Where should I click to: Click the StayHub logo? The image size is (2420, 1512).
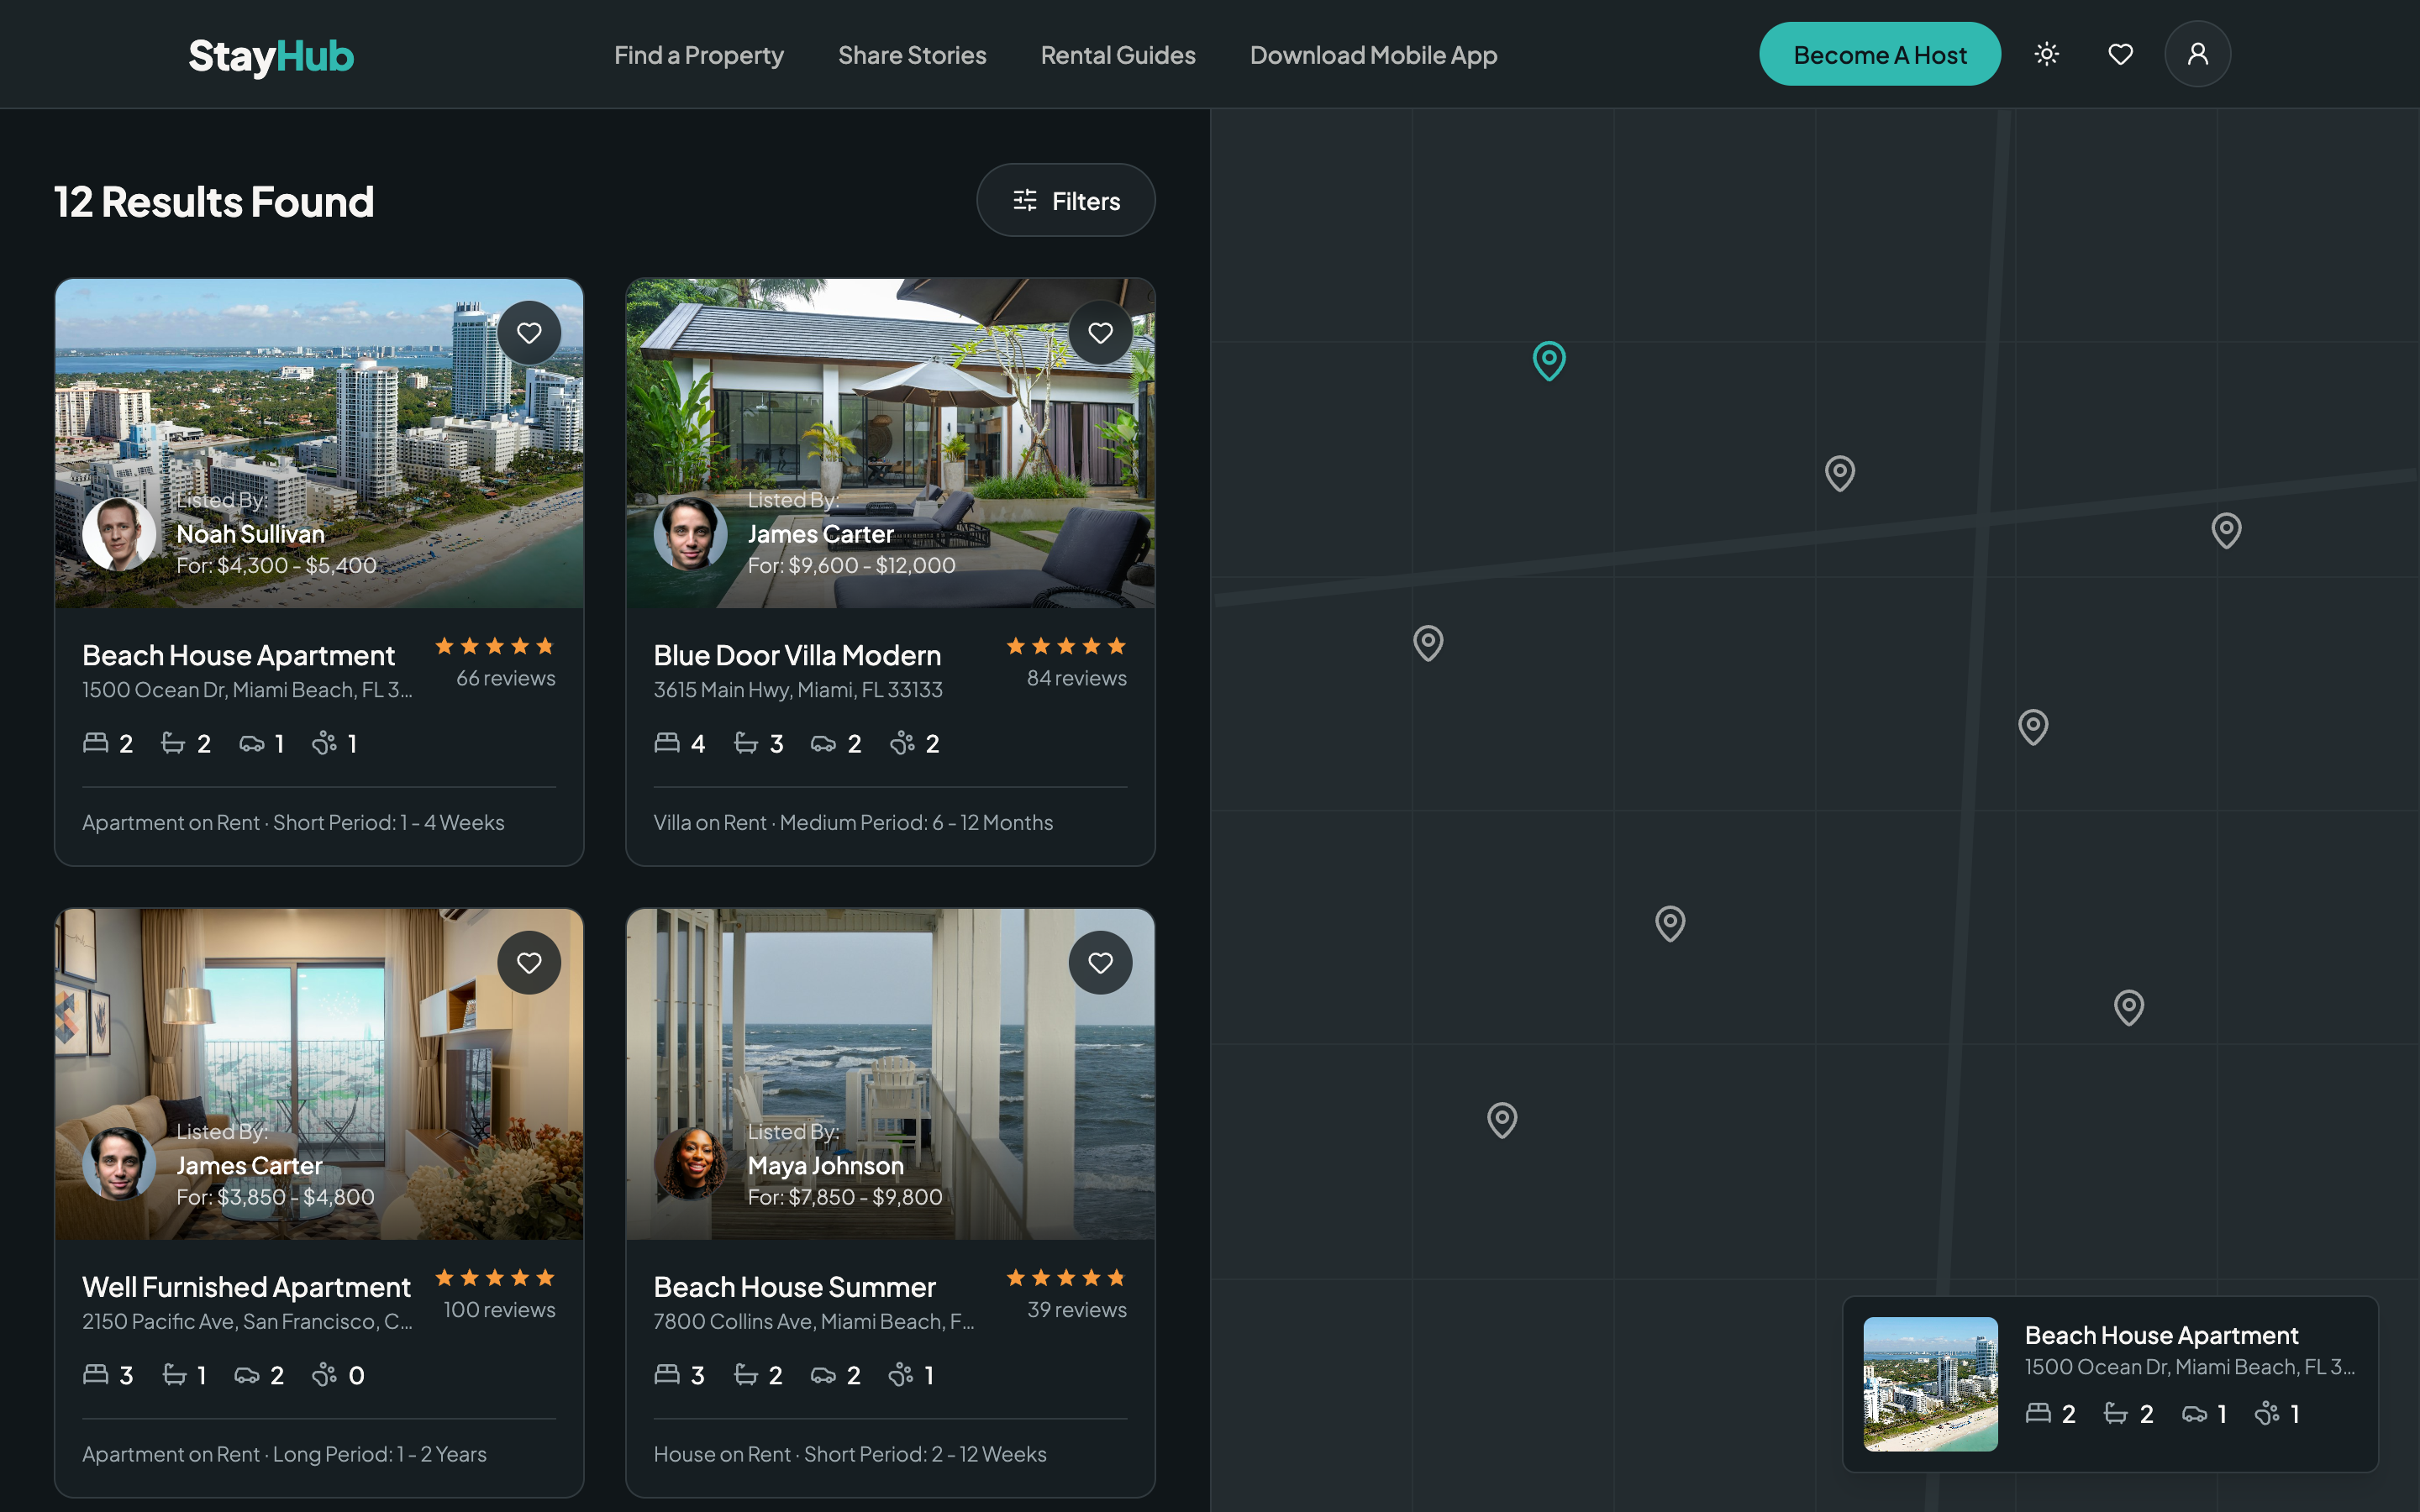[271, 56]
